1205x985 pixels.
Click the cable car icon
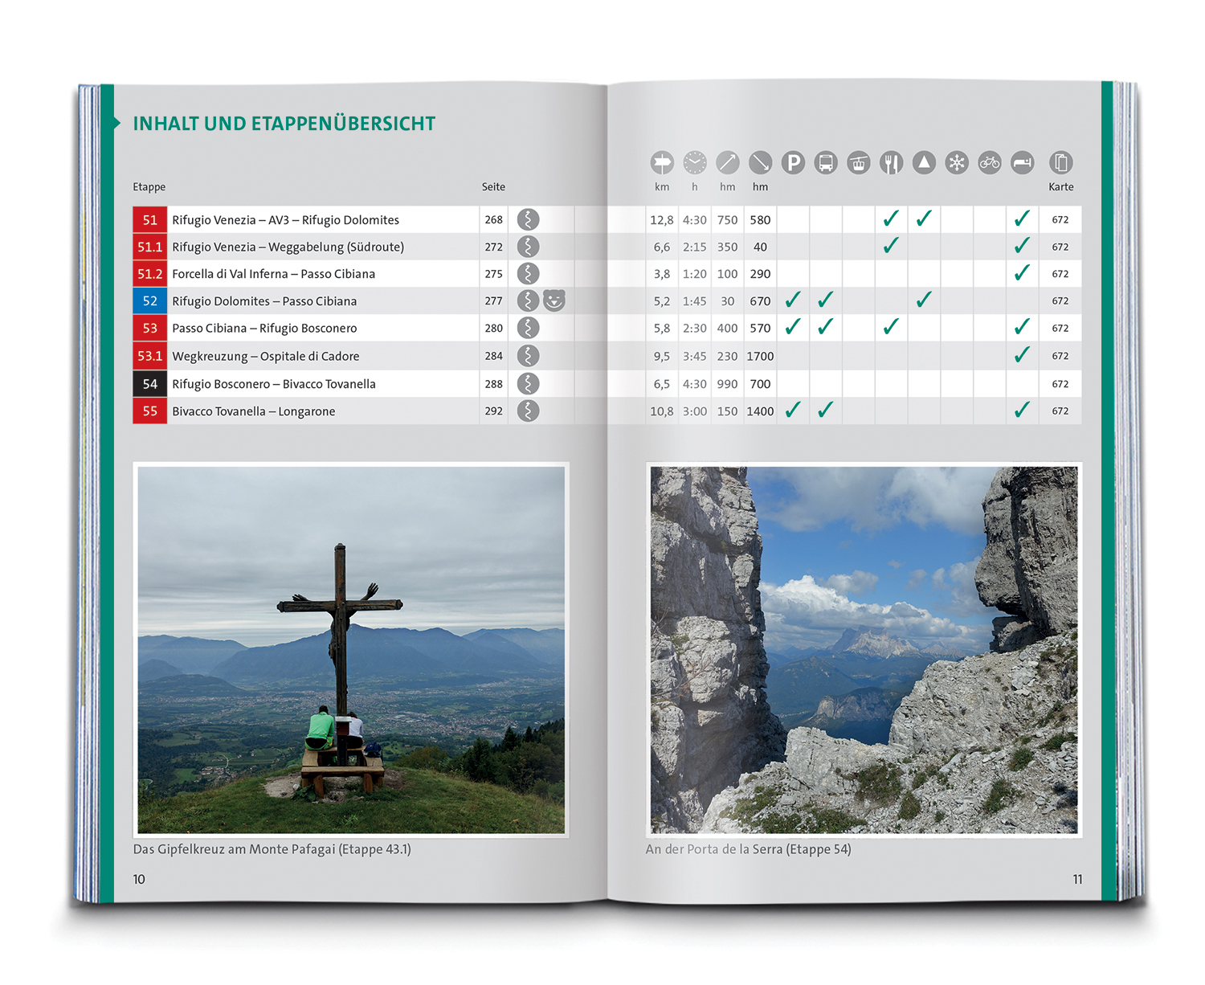click(x=859, y=163)
